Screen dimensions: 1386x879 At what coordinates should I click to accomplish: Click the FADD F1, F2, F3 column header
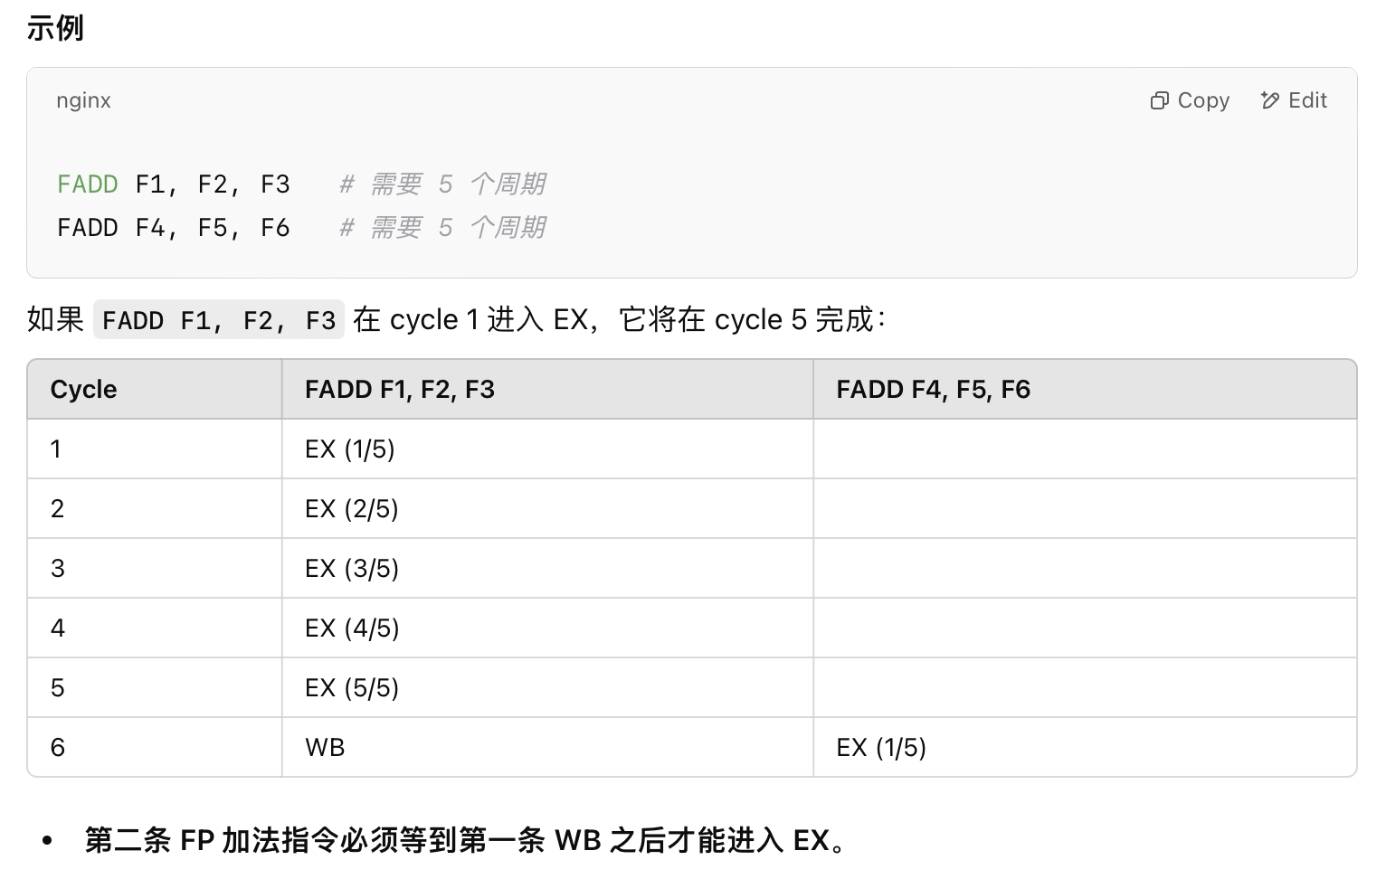pos(400,389)
